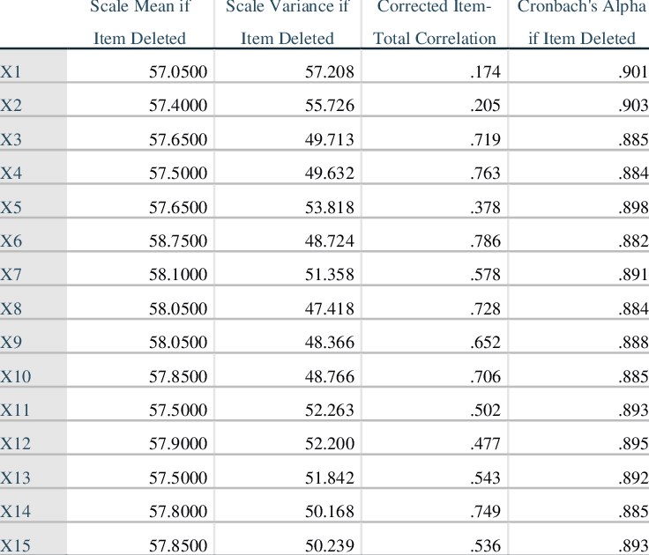Viewport: 649px width, 555px height.
Task: Click the 'Scale Mean if Item Deleted' column header
Action: 140,22
